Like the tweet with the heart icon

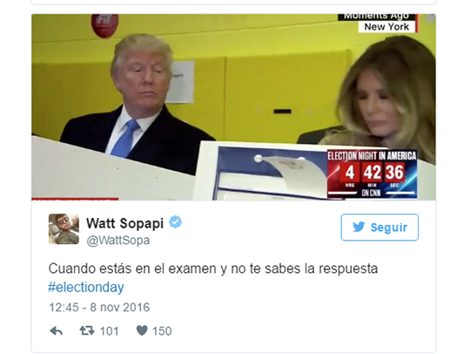pos(142,330)
